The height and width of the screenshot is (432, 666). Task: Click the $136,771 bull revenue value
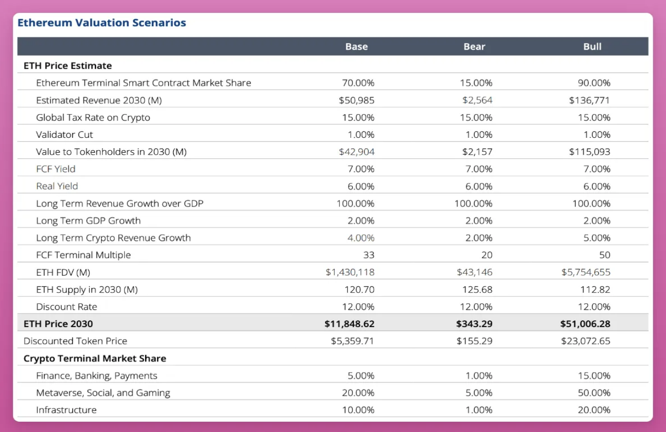(x=590, y=100)
